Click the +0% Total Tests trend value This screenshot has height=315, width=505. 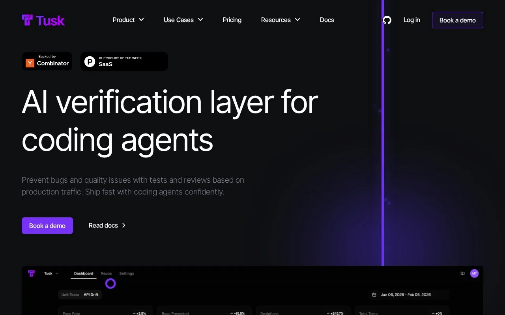pyautogui.click(x=436, y=313)
